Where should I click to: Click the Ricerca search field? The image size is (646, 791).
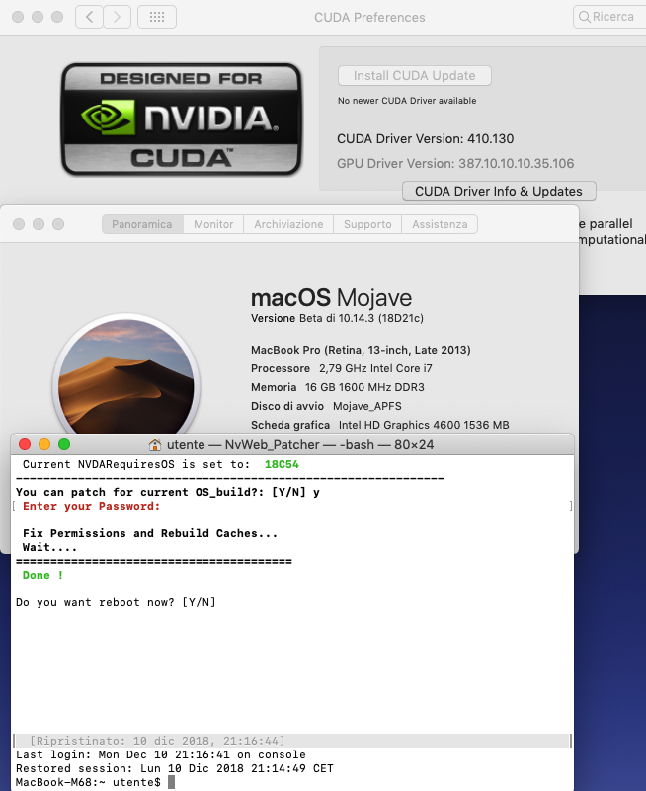pos(609,17)
